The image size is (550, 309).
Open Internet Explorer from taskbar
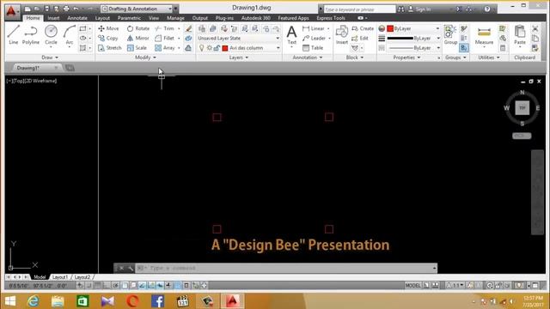pyautogui.click(x=34, y=301)
